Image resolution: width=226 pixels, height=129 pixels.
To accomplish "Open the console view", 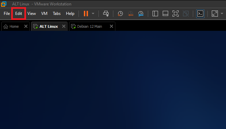I will (200, 14).
